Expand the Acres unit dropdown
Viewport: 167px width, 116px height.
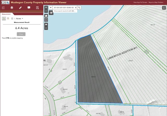(20, 19)
